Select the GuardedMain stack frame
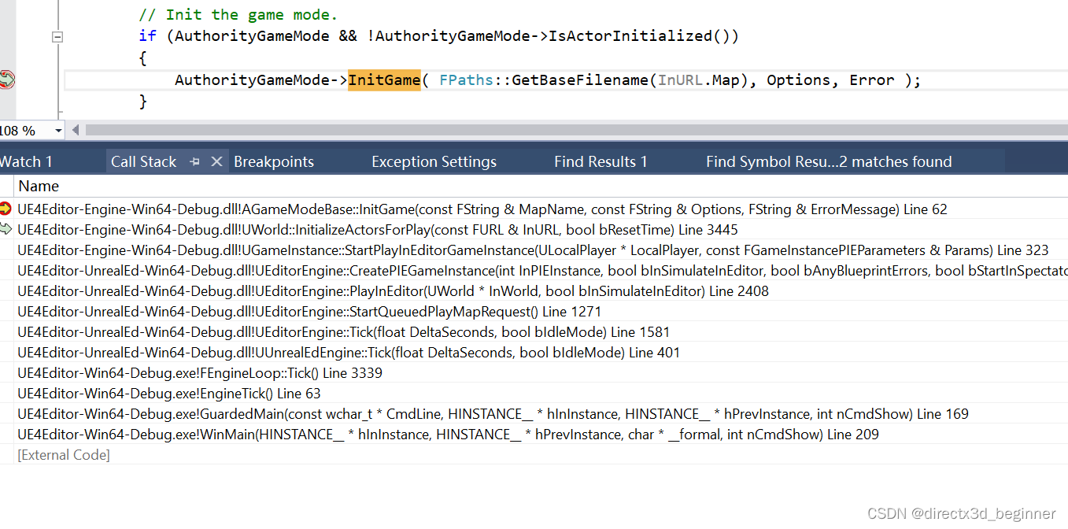Screen dimensions: 1068x529 click(x=493, y=414)
